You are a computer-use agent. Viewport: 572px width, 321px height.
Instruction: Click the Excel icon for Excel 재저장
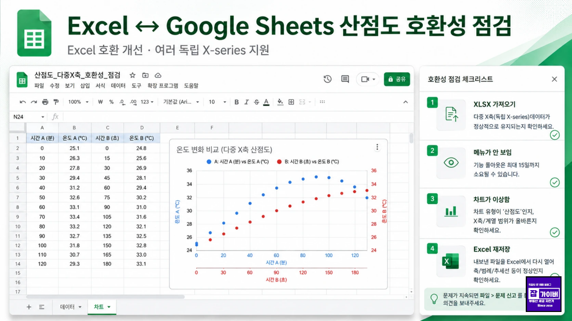pyautogui.click(x=451, y=261)
